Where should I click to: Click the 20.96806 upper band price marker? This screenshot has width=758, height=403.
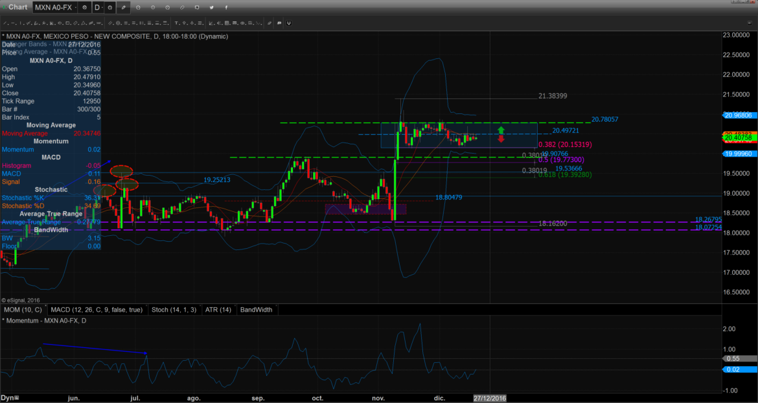740,115
